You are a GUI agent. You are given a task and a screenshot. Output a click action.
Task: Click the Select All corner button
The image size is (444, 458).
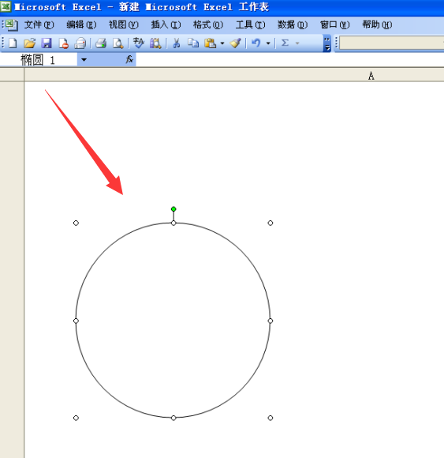pos(12,75)
